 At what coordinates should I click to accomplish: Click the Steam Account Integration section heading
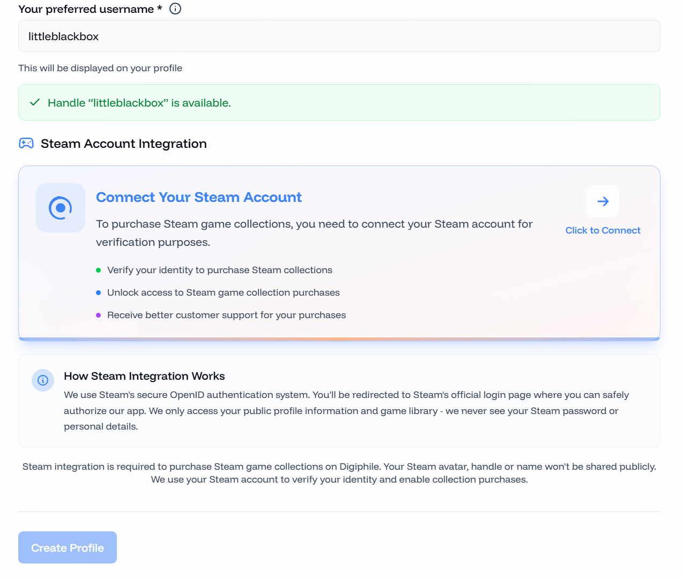tap(124, 144)
